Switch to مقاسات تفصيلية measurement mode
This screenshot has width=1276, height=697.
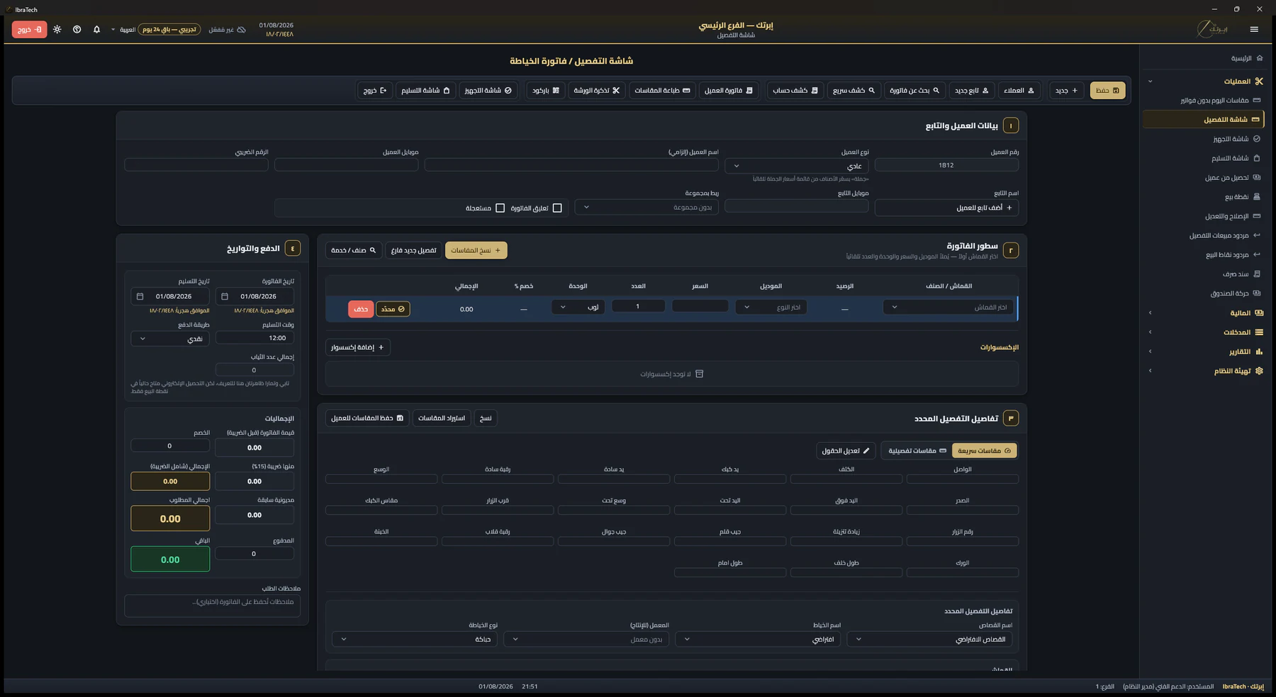coord(917,450)
